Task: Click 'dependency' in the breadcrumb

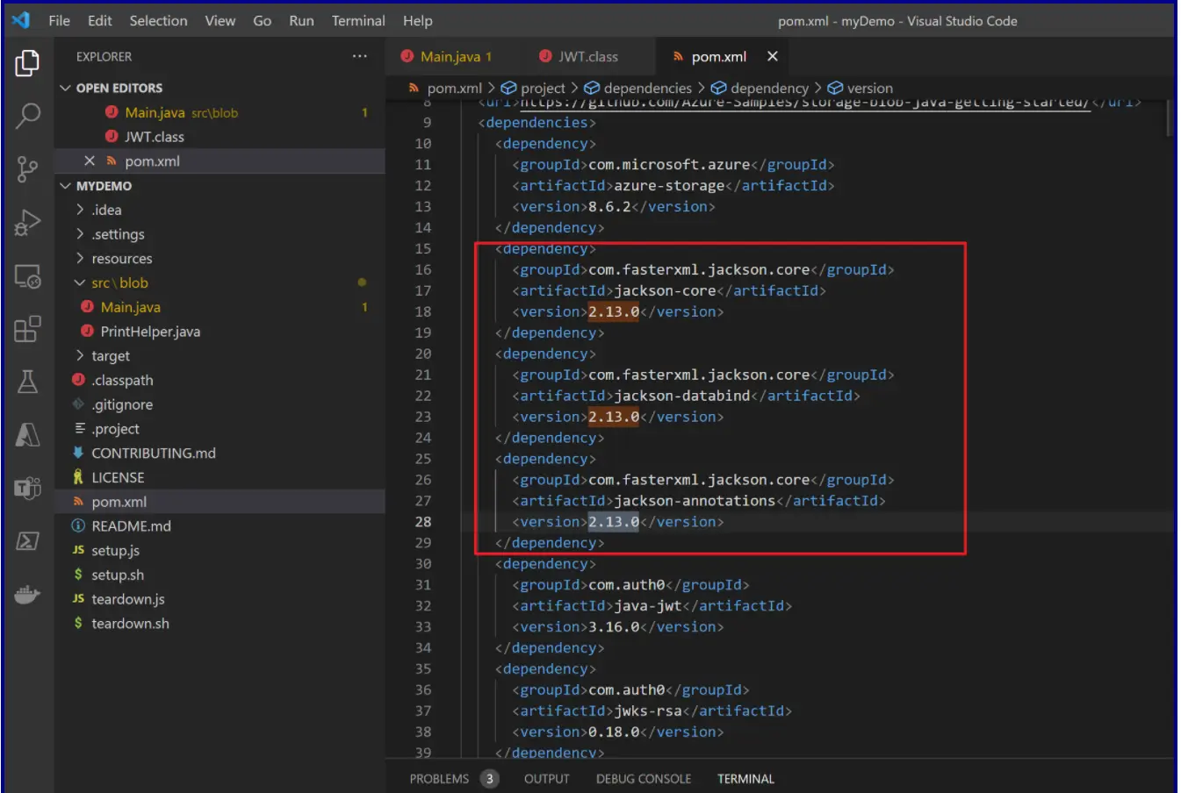Action: tap(769, 88)
